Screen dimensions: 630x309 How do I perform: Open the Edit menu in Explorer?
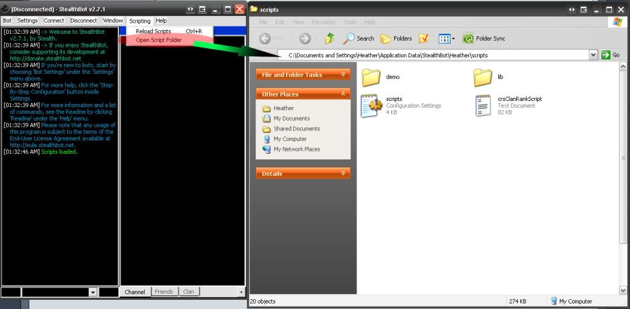tap(280, 22)
